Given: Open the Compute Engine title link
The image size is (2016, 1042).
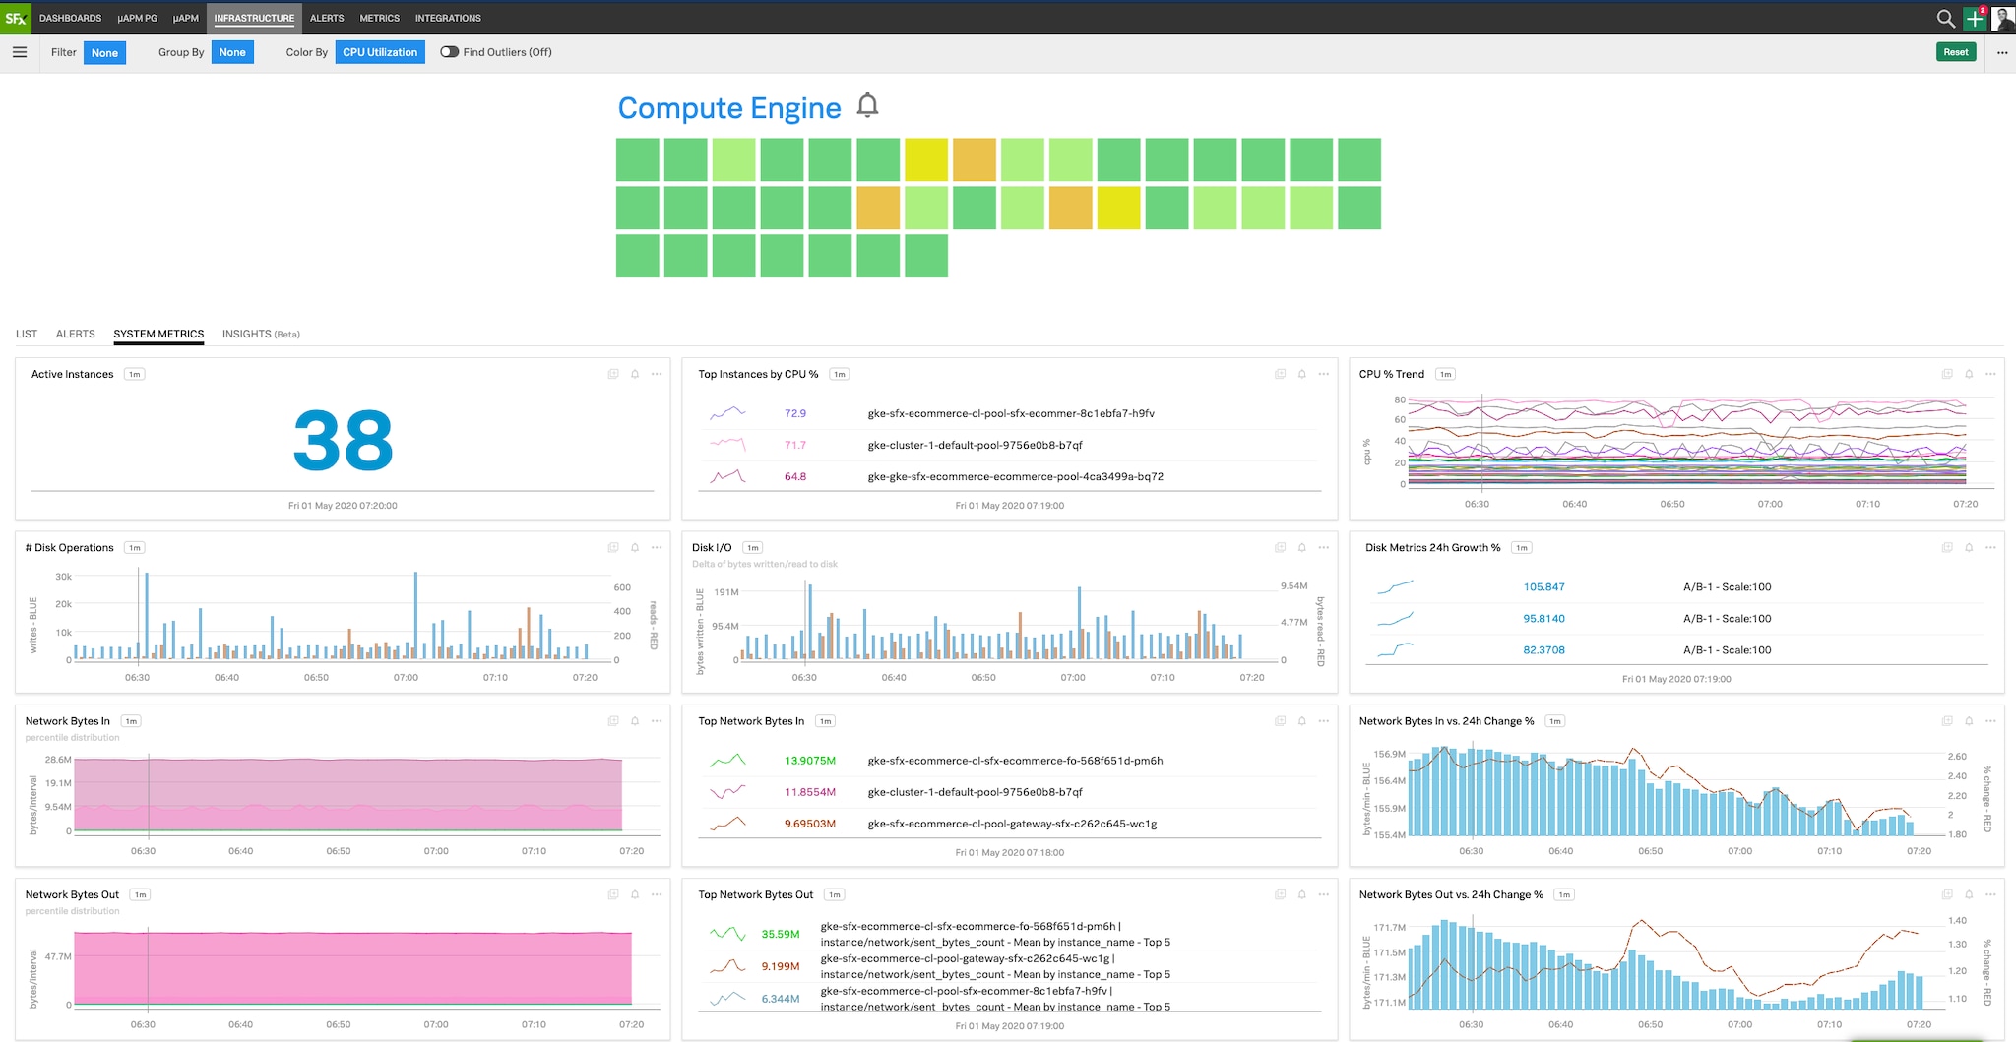Looking at the screenshot, I should coord(729,108).
